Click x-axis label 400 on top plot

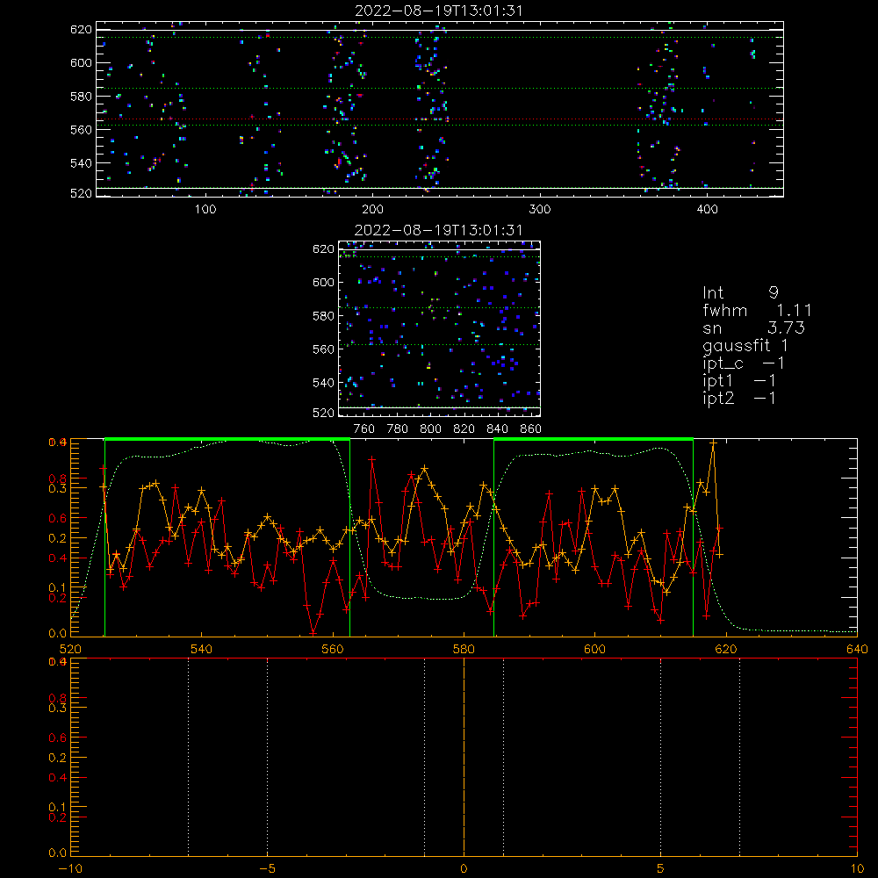(x=707, y=210)
